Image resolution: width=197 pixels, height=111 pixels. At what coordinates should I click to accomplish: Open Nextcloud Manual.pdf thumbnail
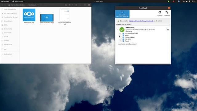tap(65, 15)
